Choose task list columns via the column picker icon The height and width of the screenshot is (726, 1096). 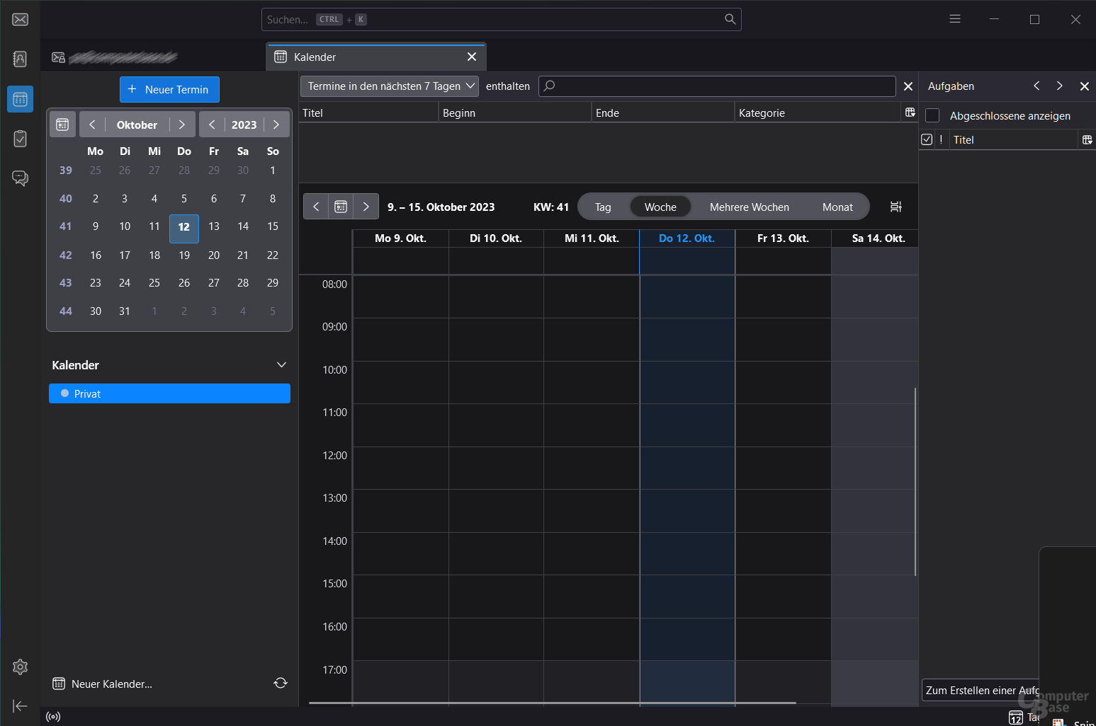coord(1087,139)
